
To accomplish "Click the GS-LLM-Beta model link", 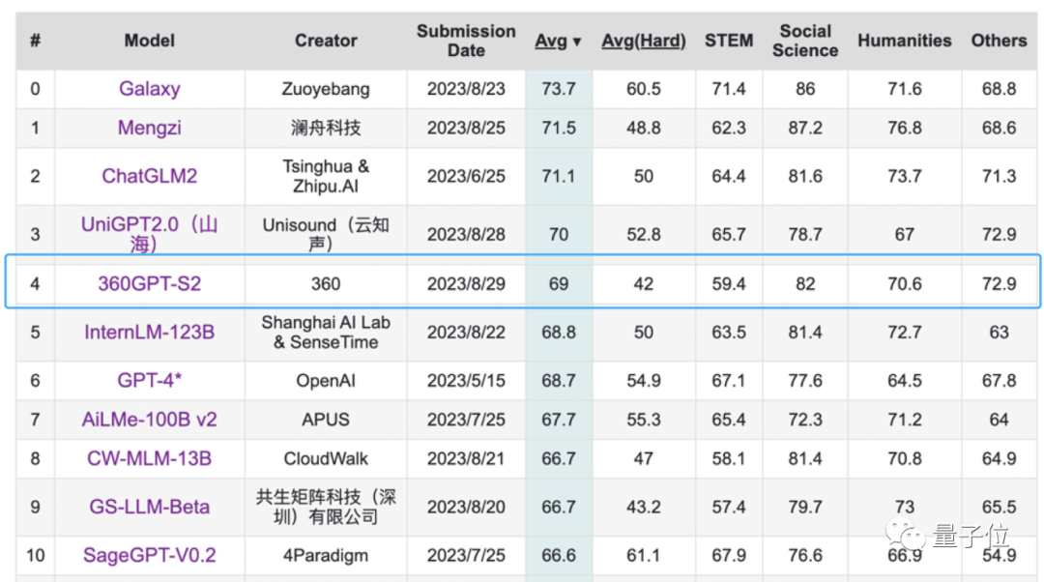I will [149, 507].
